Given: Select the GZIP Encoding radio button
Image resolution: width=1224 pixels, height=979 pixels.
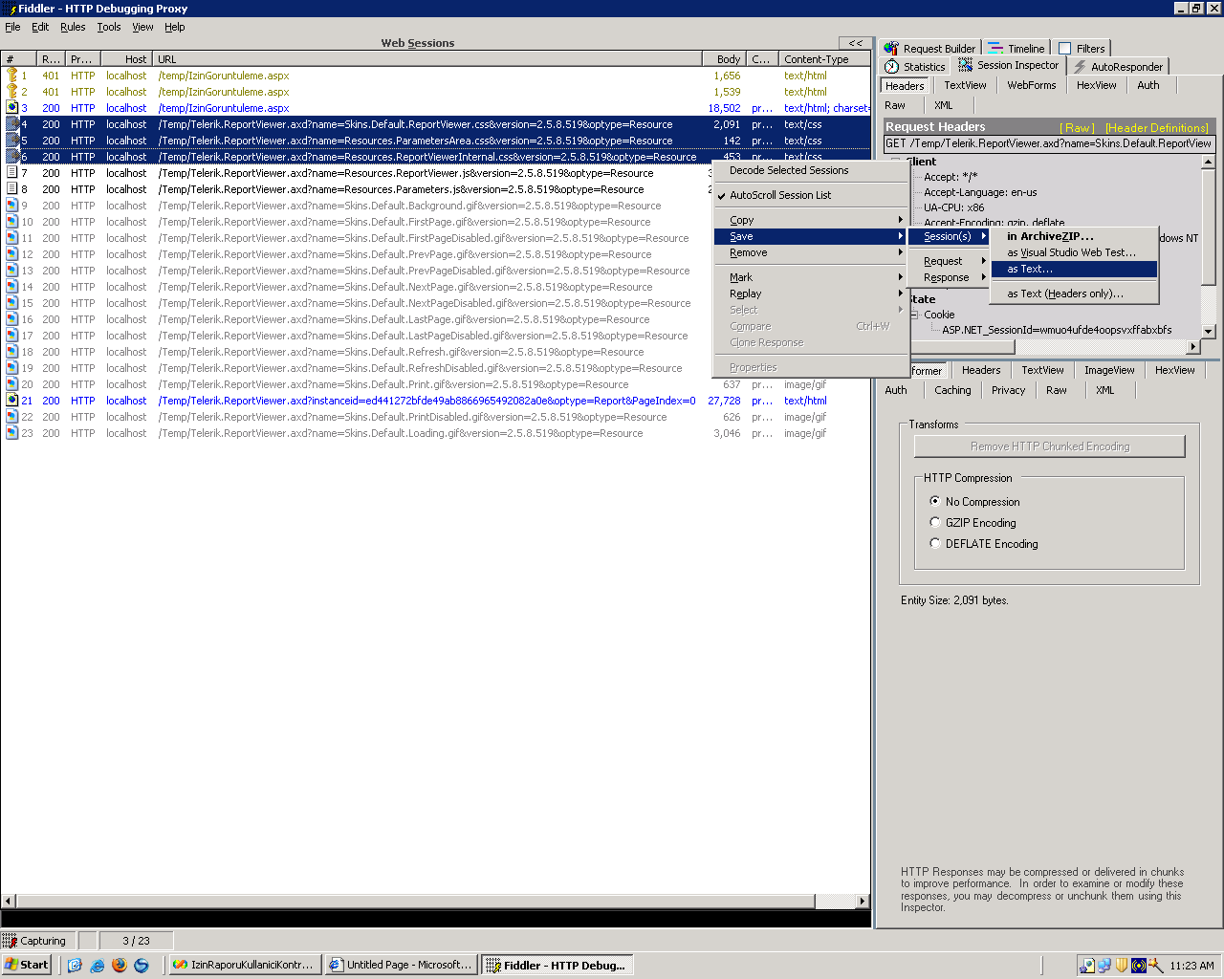Looking at the screenshot, I should coord(935,522).
